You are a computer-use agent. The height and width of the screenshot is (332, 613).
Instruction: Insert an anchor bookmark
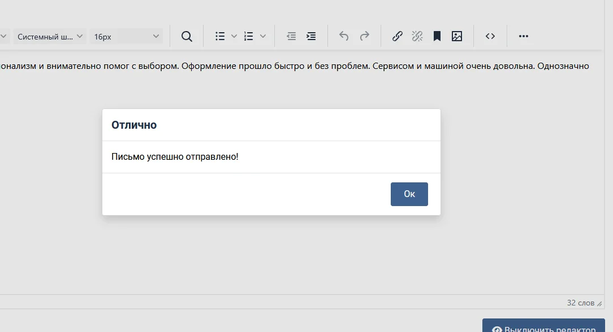click(x=437, y=36)
